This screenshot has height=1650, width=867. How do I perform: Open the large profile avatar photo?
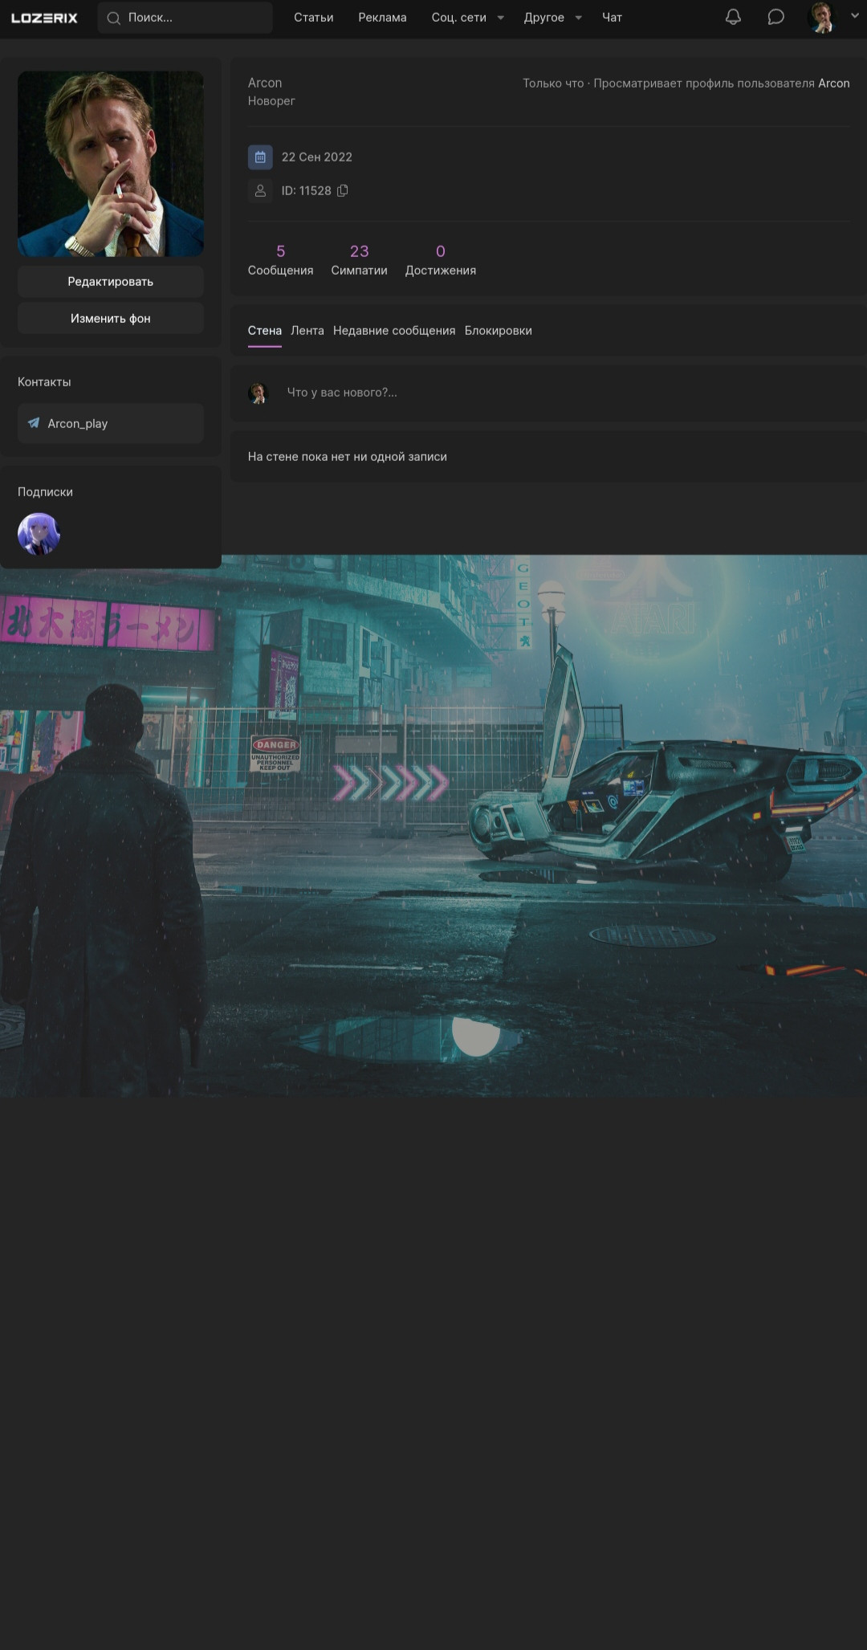[x=111, y=164]
